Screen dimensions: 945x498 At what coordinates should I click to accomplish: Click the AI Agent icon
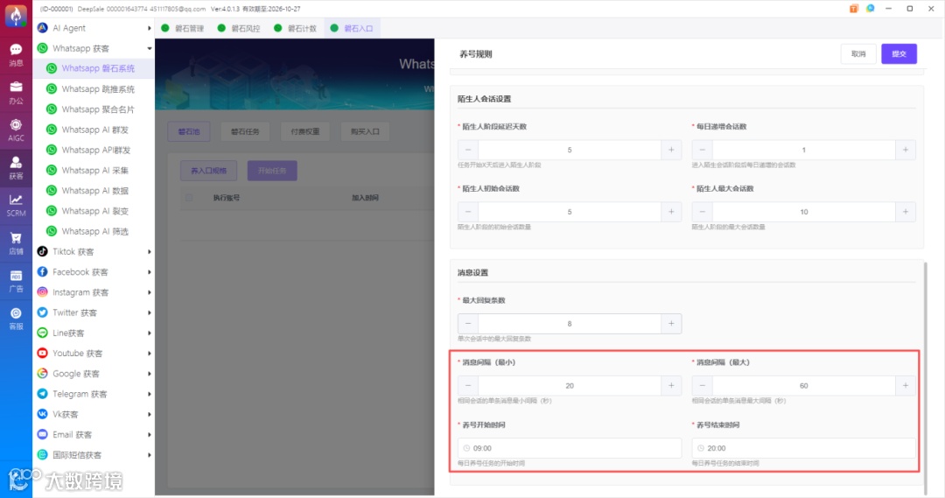pos(42,28)
